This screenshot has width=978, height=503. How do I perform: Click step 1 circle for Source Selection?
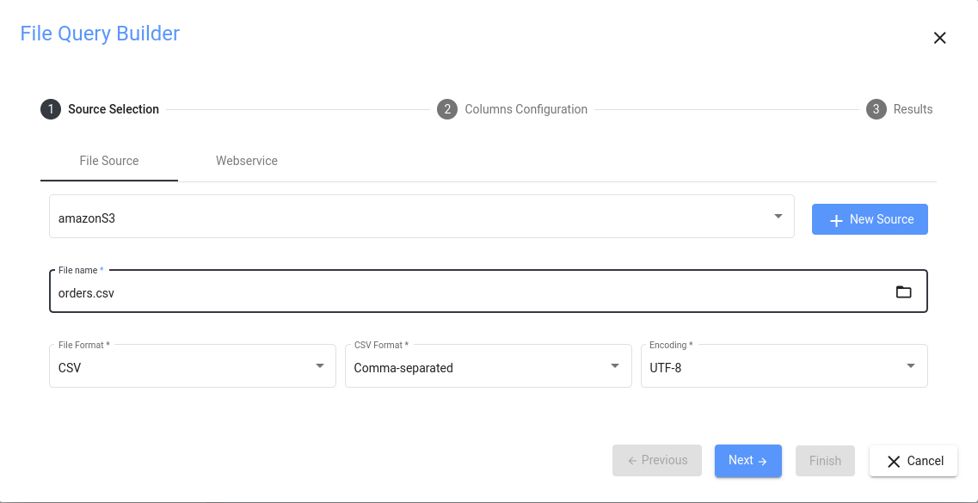(x=51, y=109)
